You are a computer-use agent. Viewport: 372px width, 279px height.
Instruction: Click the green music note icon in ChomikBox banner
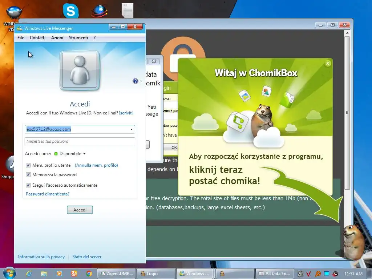click(x=237, y=122)
